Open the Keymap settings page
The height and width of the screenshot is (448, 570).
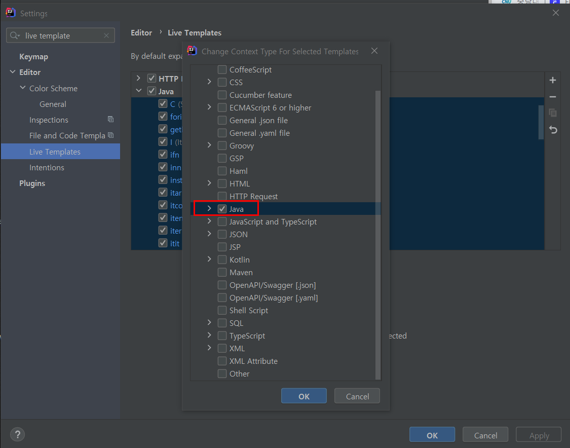(x=33, y=57)
